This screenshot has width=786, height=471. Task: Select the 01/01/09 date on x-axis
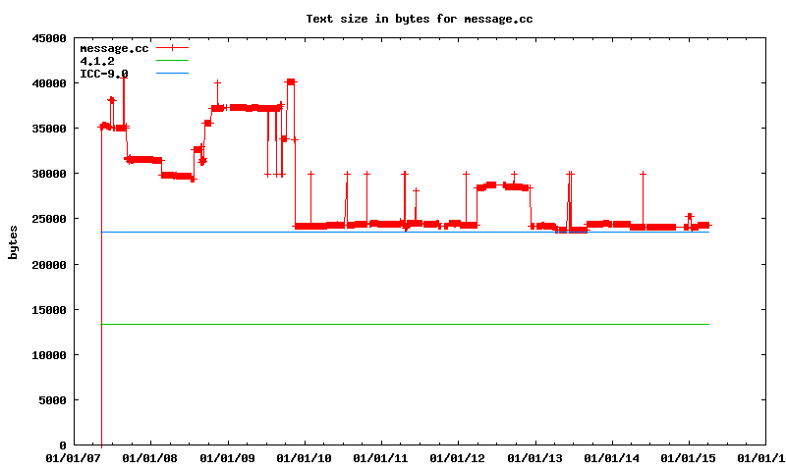point(227,458)
